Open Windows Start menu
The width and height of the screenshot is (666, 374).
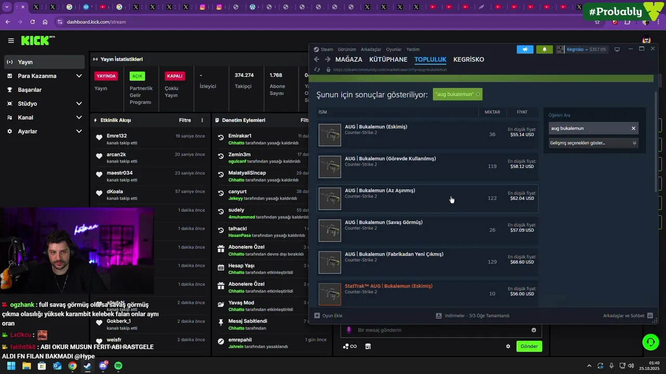pyautogui.click(x=11, y=366)
